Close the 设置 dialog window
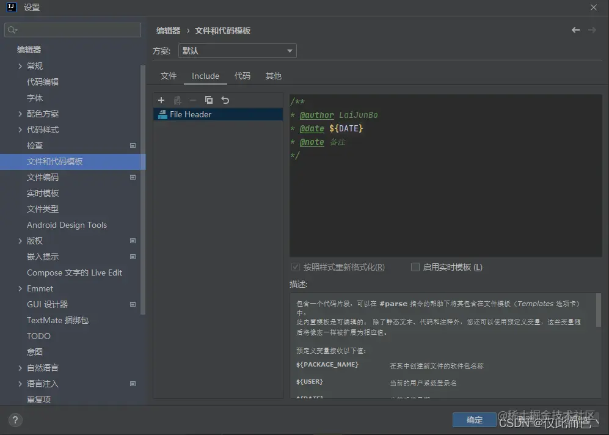 [594, 7]
